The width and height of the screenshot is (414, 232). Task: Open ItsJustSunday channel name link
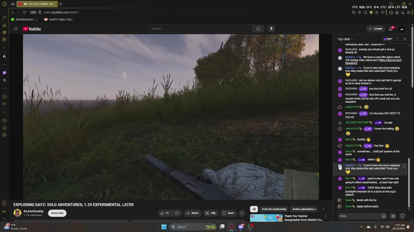pos(33,211)
